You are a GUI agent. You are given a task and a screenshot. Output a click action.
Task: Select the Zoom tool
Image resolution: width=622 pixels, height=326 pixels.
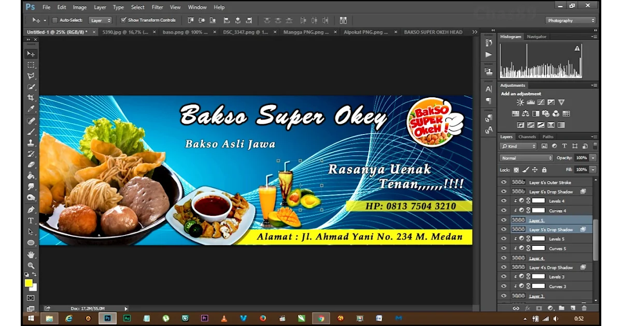click(x=31, y=265)
